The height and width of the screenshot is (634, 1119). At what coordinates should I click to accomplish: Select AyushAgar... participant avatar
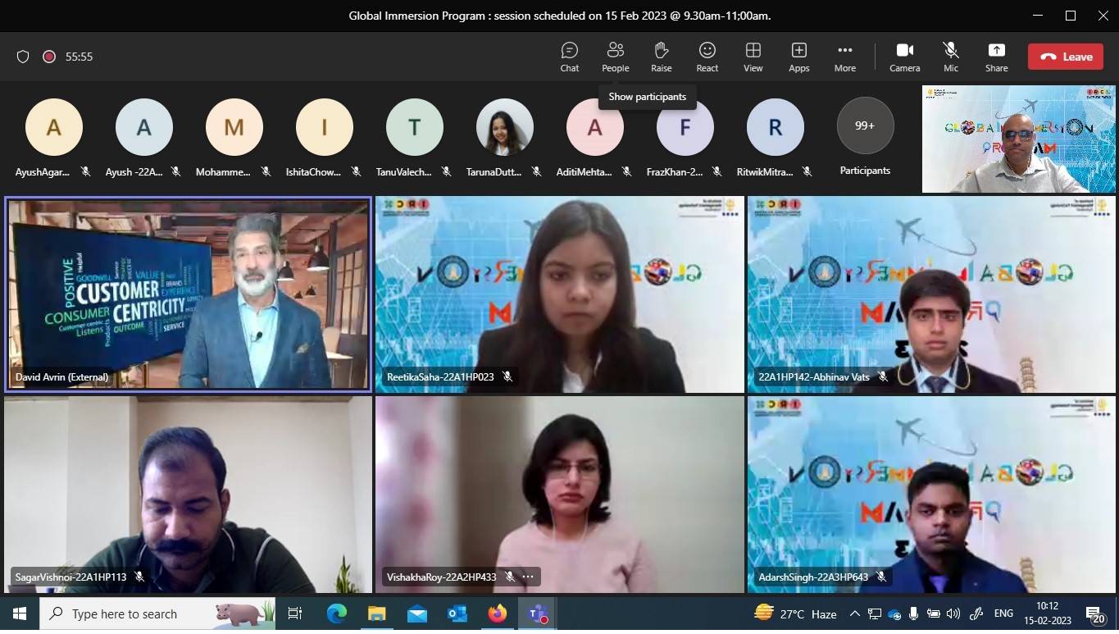pos(54,127)
